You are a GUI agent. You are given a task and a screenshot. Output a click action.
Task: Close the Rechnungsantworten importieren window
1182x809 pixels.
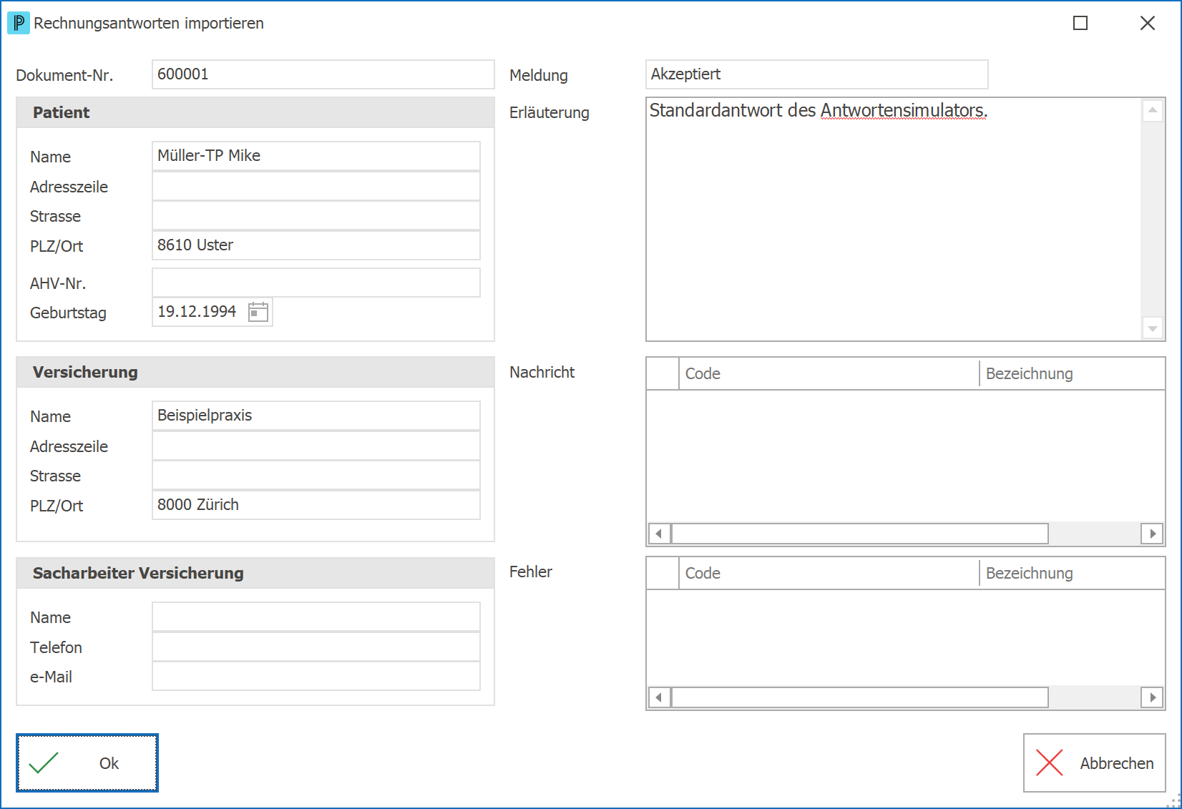coord(1148,23)
